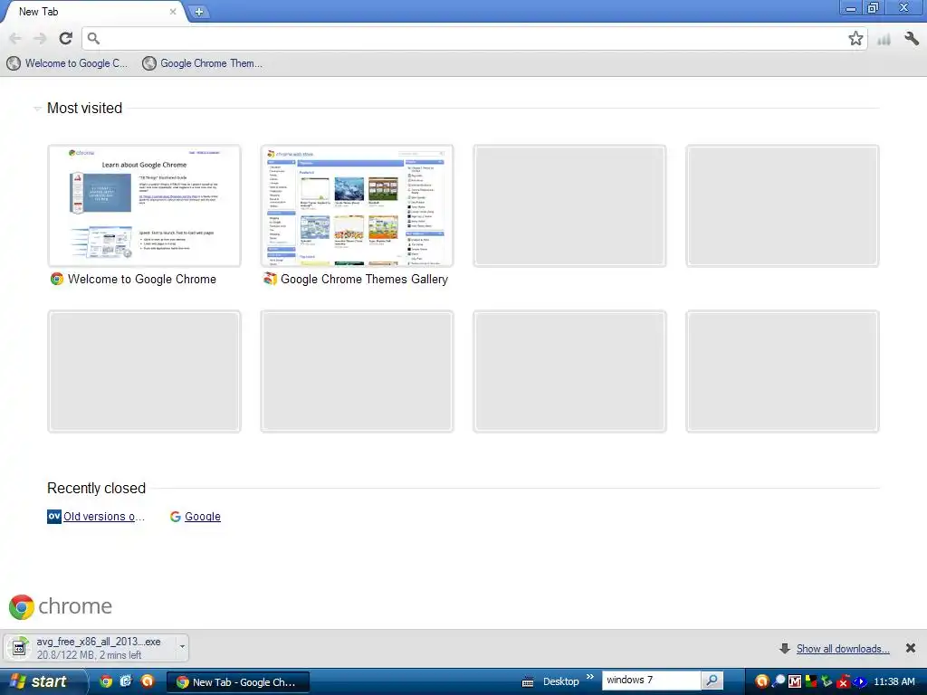Click the downloads arrow icon
This screenshot has height=695, width=927.
click(x=785, y=649)
